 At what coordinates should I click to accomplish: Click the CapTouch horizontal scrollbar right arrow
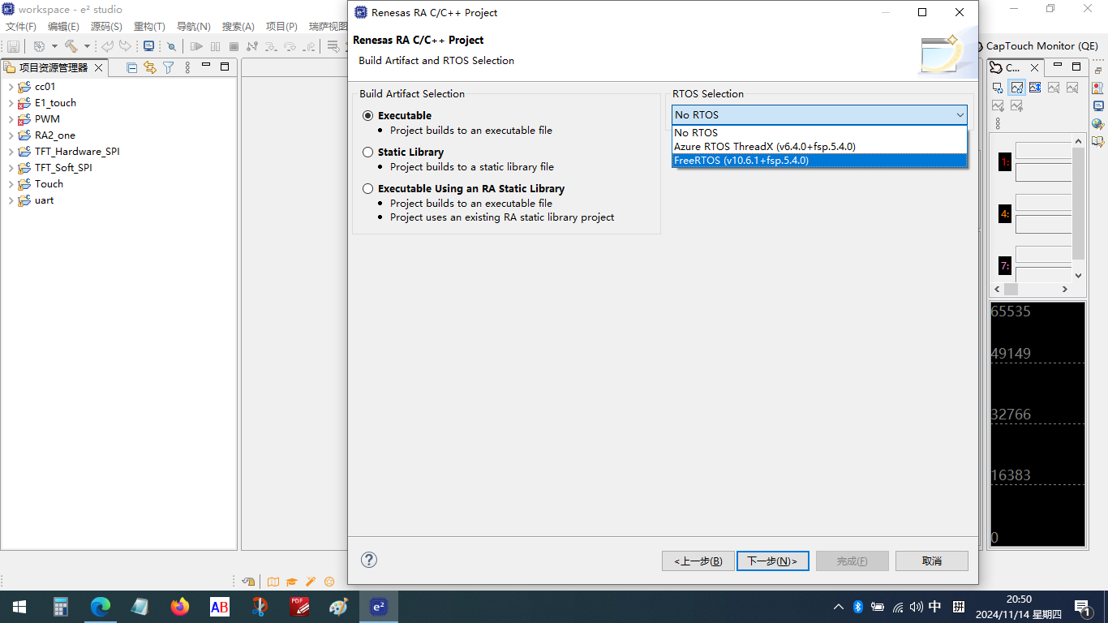(x=1065, y=289)
